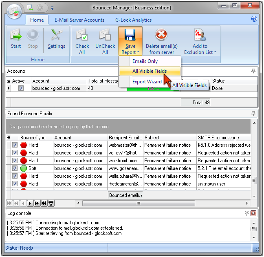This screenshot has width=264, height=257.
Task: Click quick access Start envelope icon
Action: pyautogui.click(x=30, y=8)
